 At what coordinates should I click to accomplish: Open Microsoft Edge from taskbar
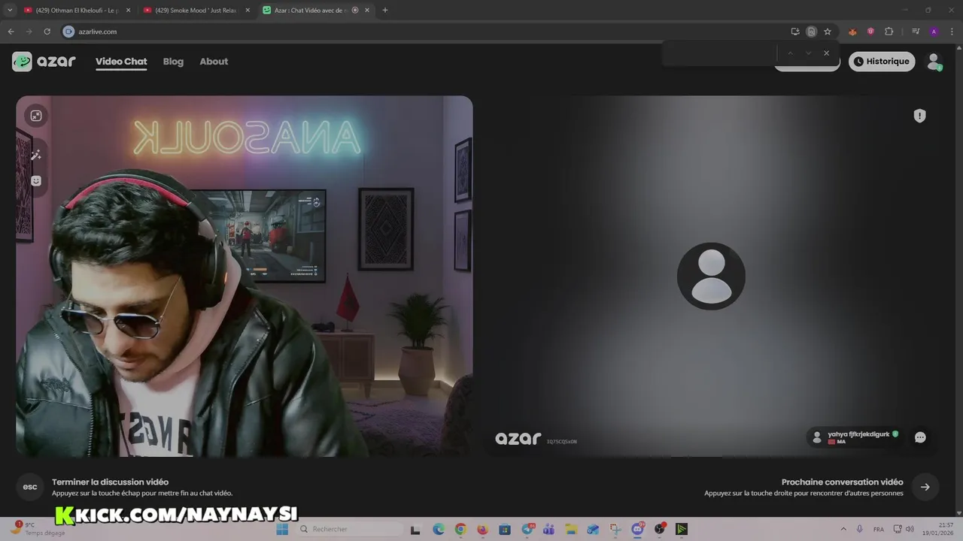tap(439, 529)
